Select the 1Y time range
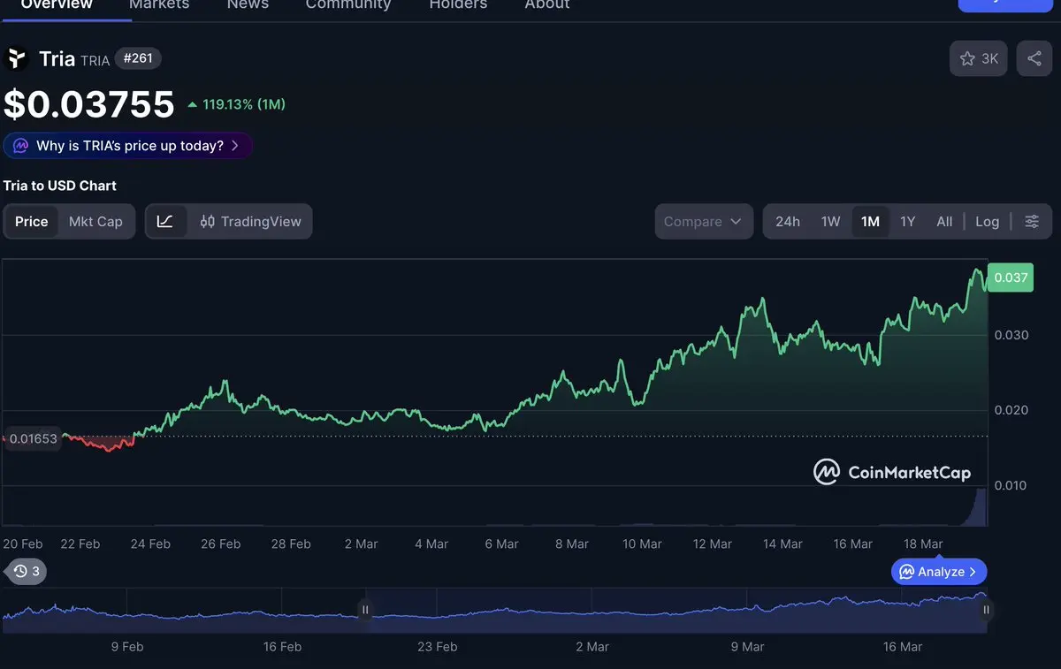The width and height of the screenshot is (1061, 669). point(907,221)
